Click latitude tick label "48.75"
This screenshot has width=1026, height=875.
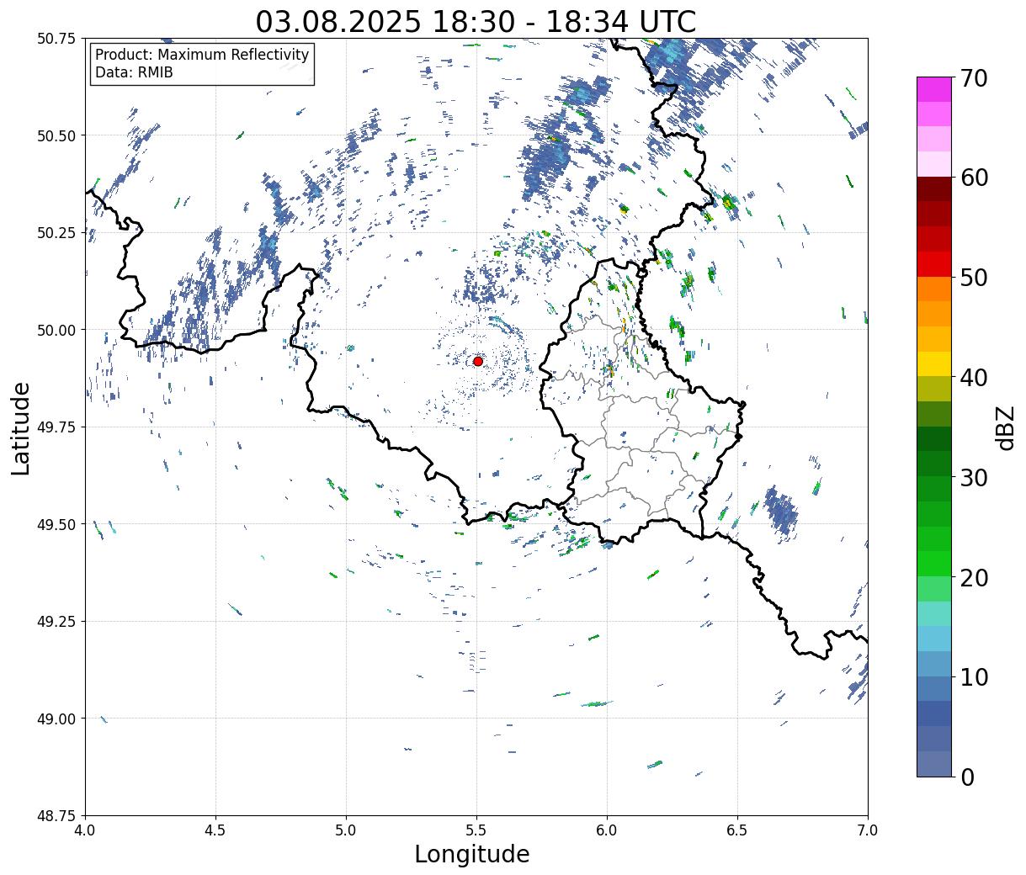click(x=56, y=816)
